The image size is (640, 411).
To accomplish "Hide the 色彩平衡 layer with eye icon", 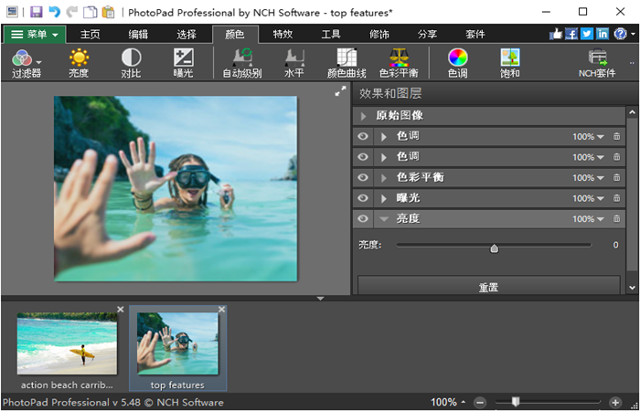I will [x=363, y=177].
